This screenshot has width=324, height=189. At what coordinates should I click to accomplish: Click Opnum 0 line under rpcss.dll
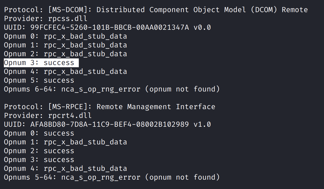(66, 36)
